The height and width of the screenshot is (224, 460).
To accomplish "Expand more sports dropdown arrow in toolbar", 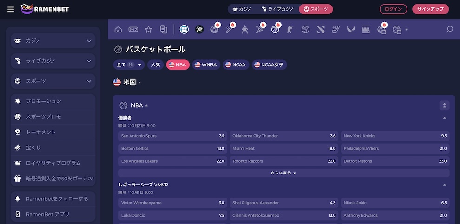I will (x=406, y=30).
